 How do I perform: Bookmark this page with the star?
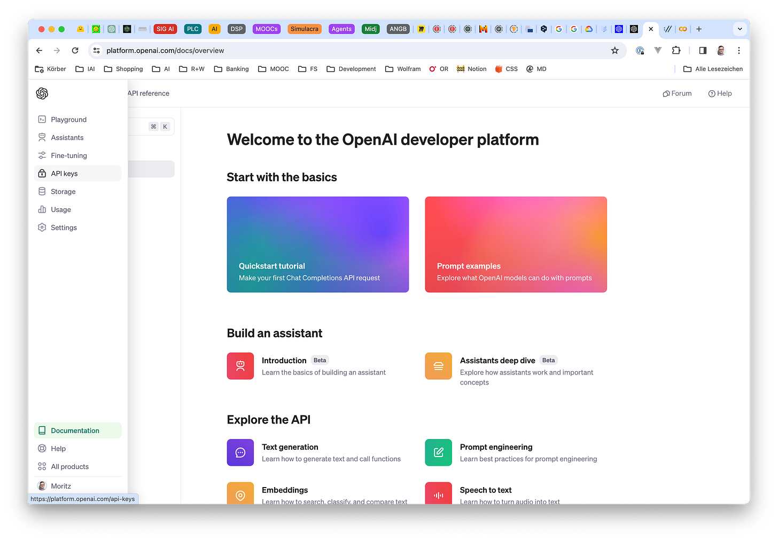click(x=615, y=50)
